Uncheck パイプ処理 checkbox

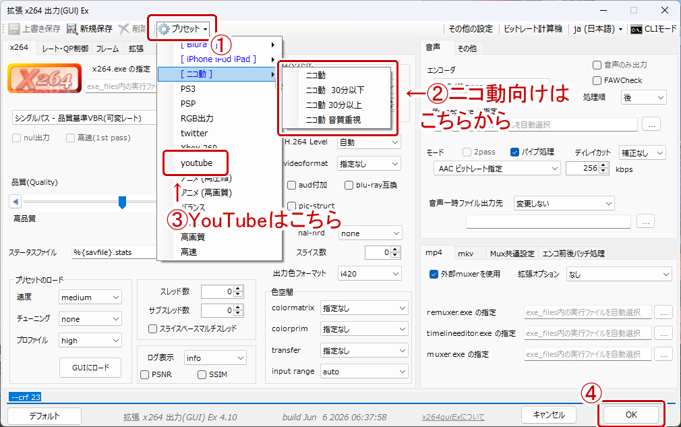(514, 152)
